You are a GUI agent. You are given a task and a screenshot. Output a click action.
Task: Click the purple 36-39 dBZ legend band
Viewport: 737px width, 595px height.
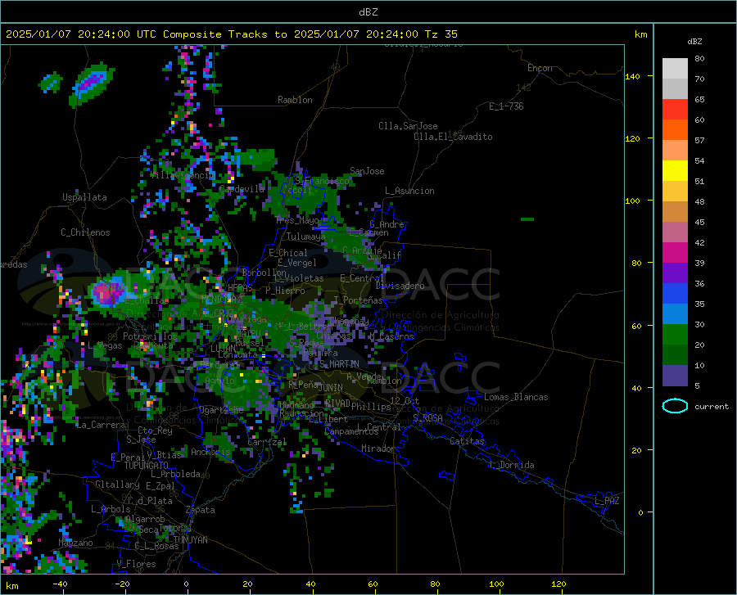click(675, 273)
